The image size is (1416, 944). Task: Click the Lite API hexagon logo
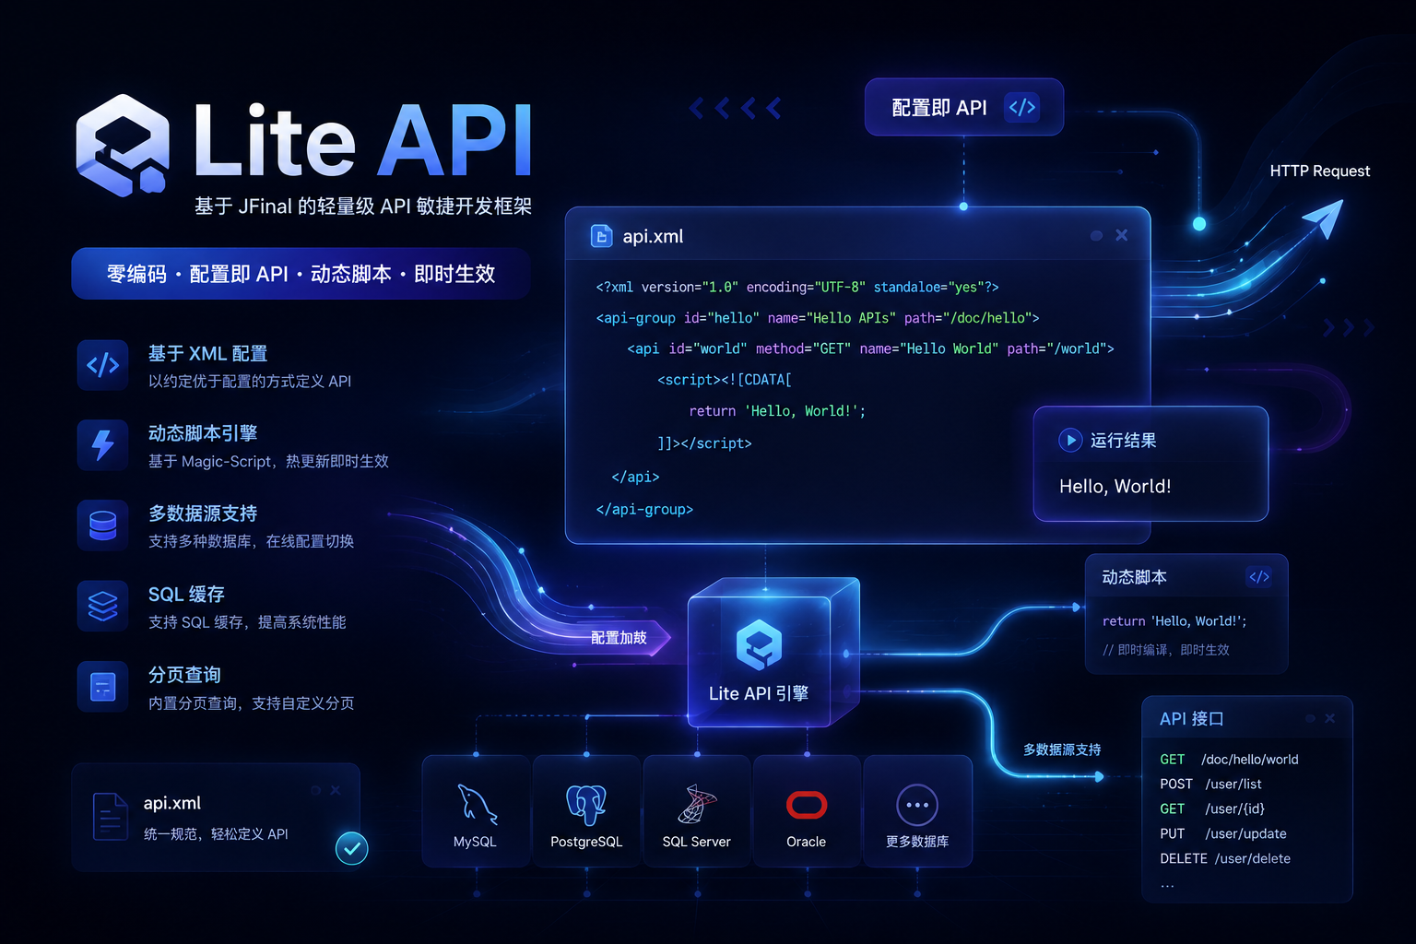pyautogui.click(x=123, y=146)
